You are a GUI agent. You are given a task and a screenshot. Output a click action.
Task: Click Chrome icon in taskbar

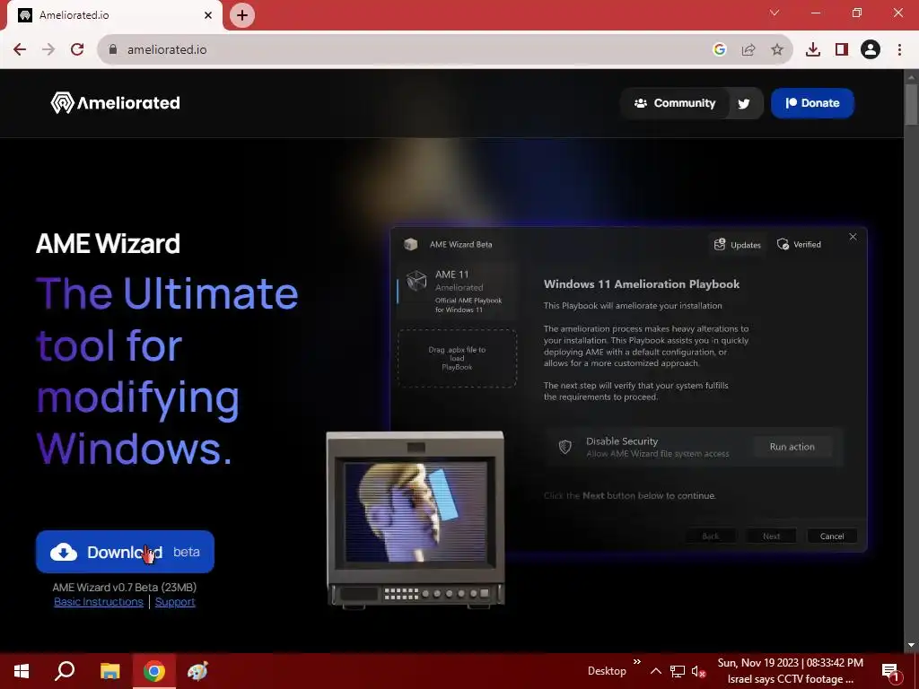coord(154,671)
